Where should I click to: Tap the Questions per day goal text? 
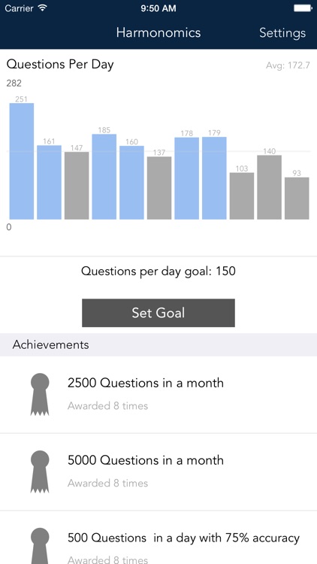coord(158,271)
